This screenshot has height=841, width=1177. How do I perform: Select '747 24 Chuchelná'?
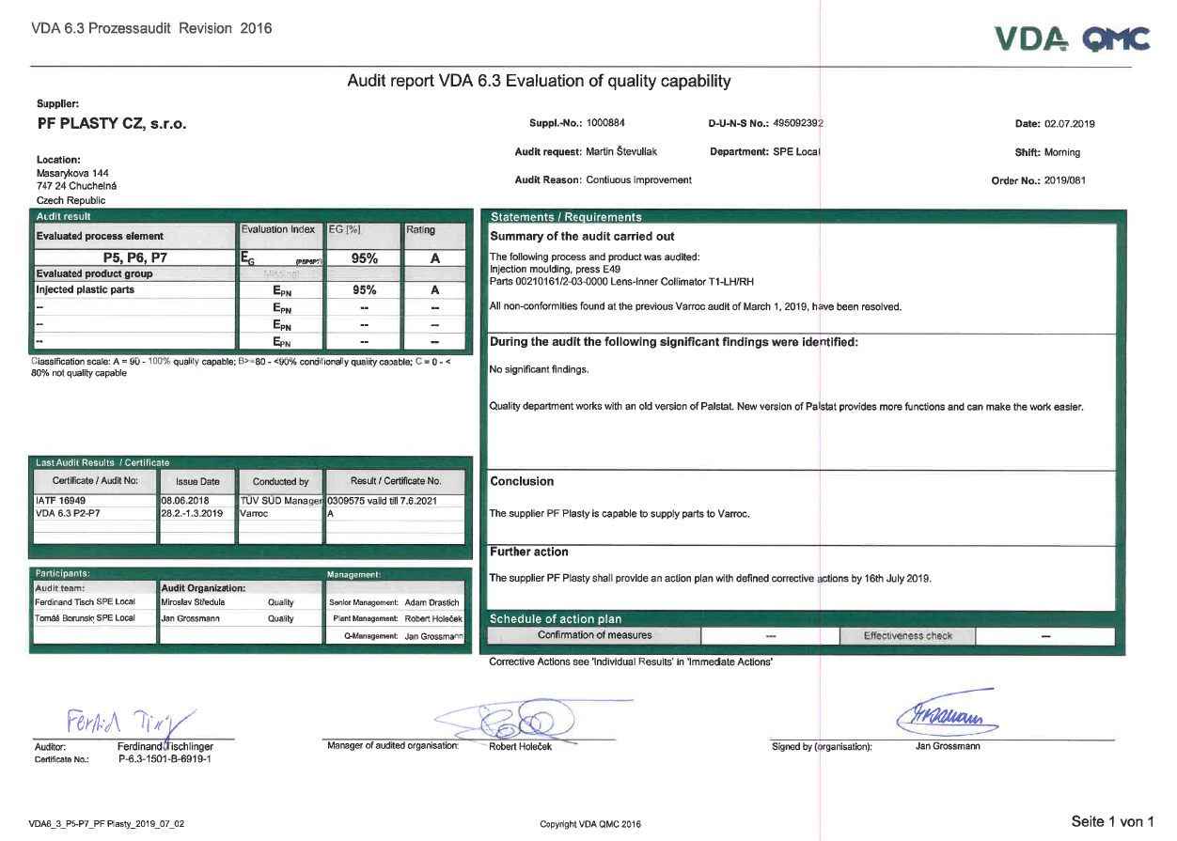(76, 186)
